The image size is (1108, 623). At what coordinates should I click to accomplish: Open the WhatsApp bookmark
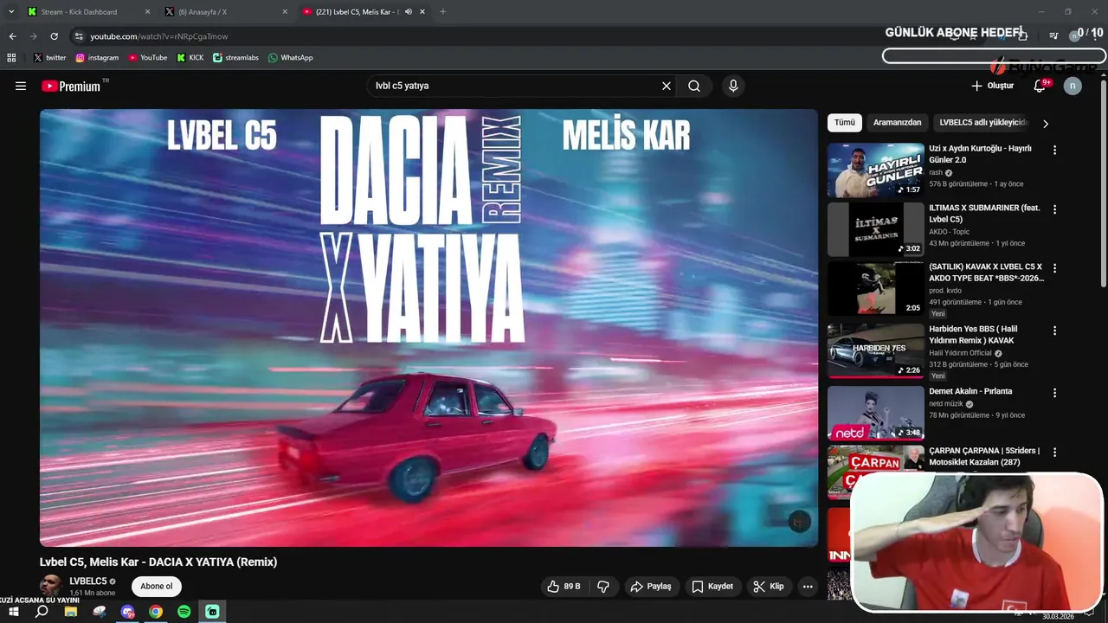click(x=290, y=58)
